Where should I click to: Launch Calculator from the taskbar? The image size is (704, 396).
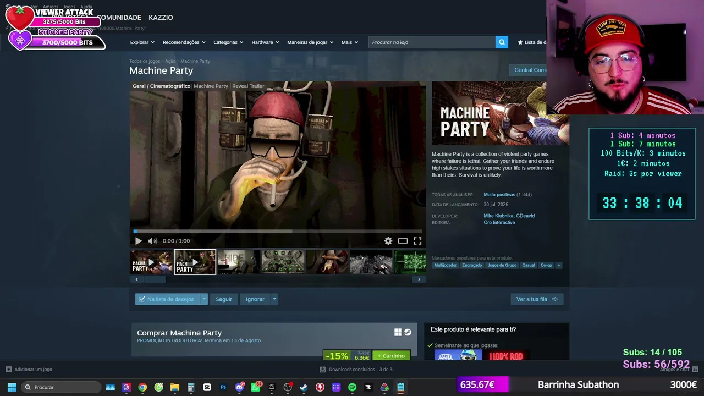(191, 387)
